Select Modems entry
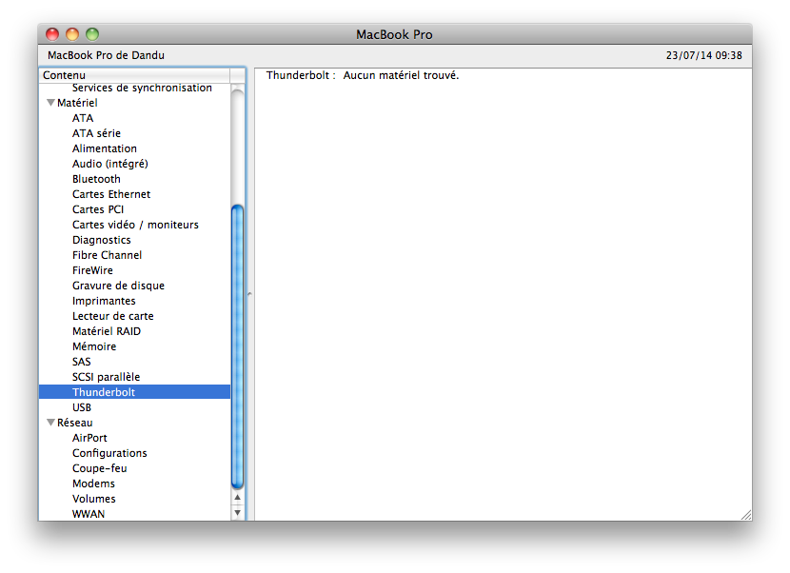Image resolution: width=790 pixels, height=573 pixels. click(93, 484)
